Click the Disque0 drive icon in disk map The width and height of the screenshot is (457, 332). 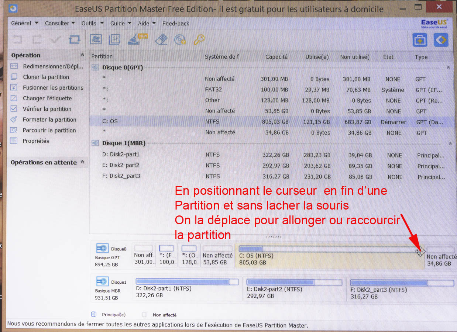coord(102,248)
